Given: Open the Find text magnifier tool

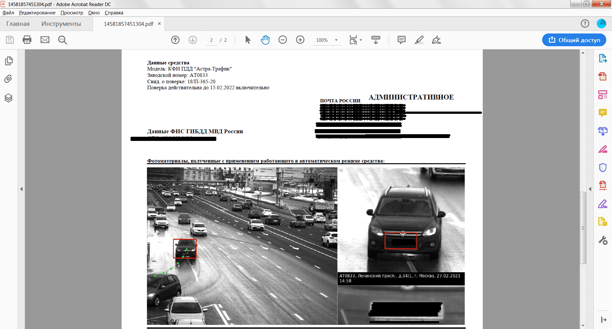Looking at the screenshot, I should (x=62, y=40).
